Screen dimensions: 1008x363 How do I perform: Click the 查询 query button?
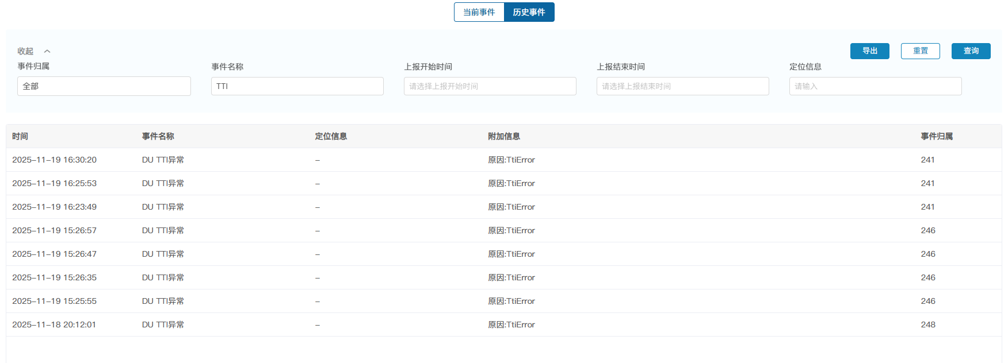(971, 51)
